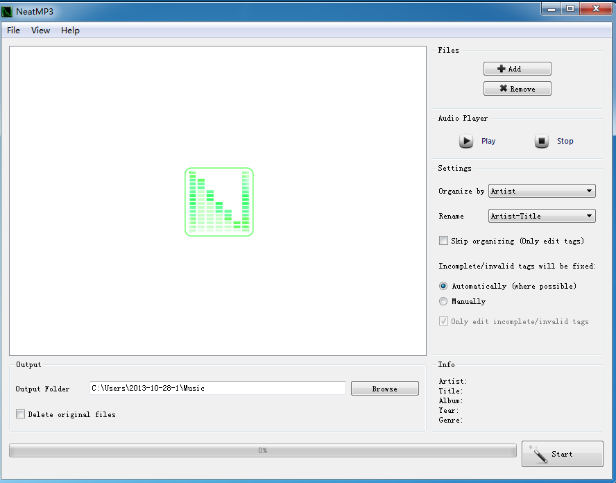
Task: Click the 'Output Folder' label
Action: [42, 389]
